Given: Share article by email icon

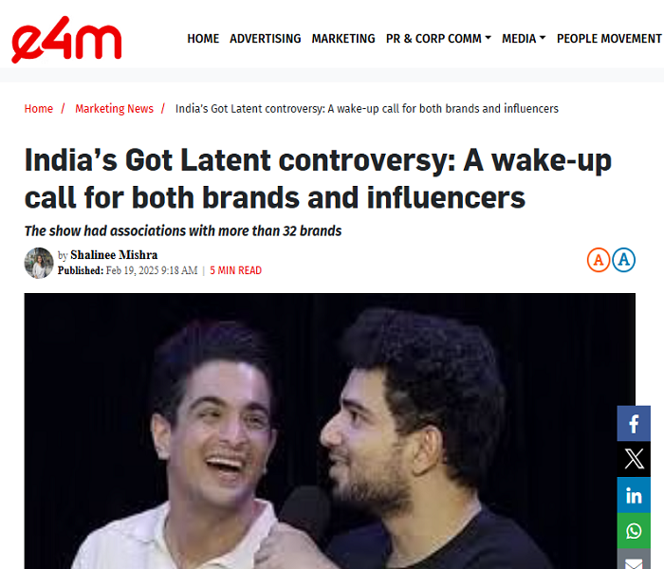Looking at the screenshot, I should coord(634,560).
